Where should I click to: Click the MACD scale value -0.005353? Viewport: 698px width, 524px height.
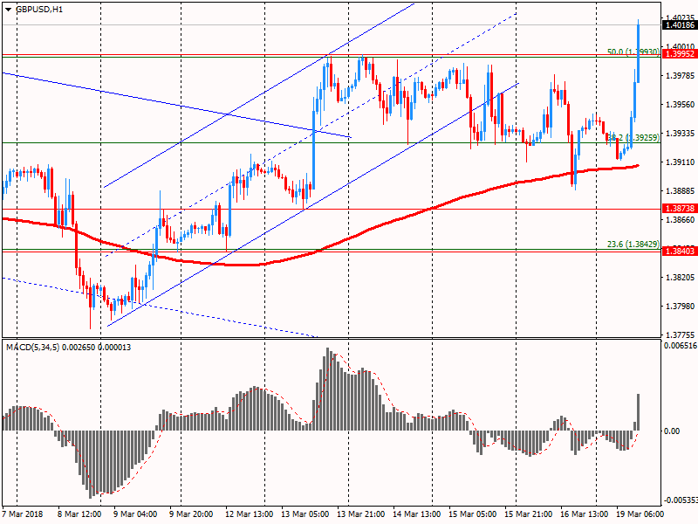[681, 500]
